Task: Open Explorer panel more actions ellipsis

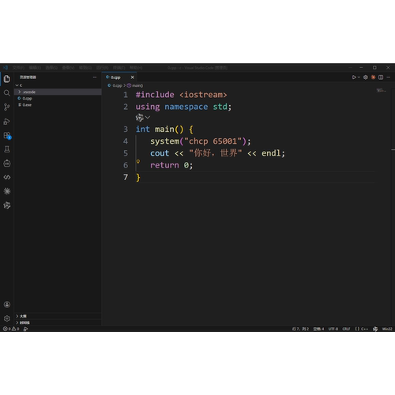Action: [95, 77]
